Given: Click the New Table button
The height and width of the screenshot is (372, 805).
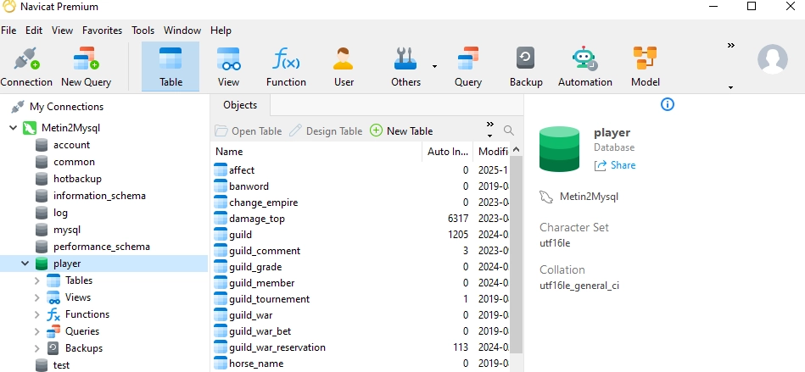Looking at the screenshot, I should 402,130.
